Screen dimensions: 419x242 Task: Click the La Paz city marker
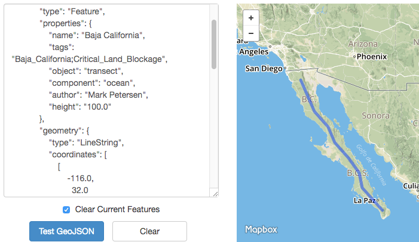[x=378, y=200]
